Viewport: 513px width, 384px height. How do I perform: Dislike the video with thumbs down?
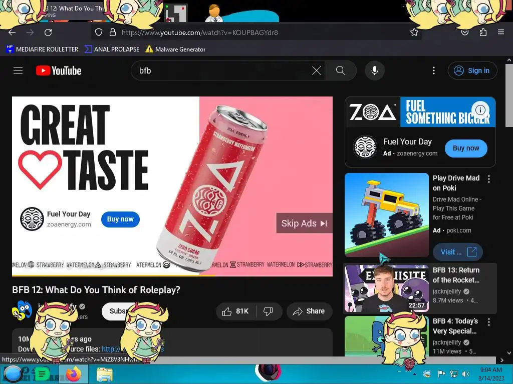click(268, 311)
